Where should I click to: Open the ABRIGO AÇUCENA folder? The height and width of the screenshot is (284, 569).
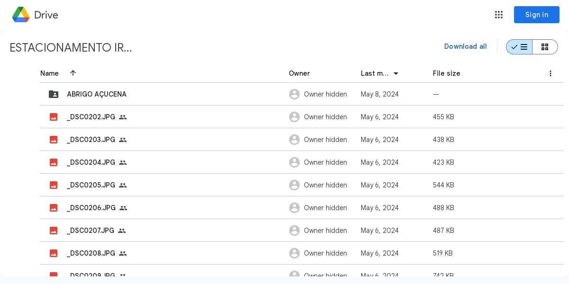tap(97, 94)
